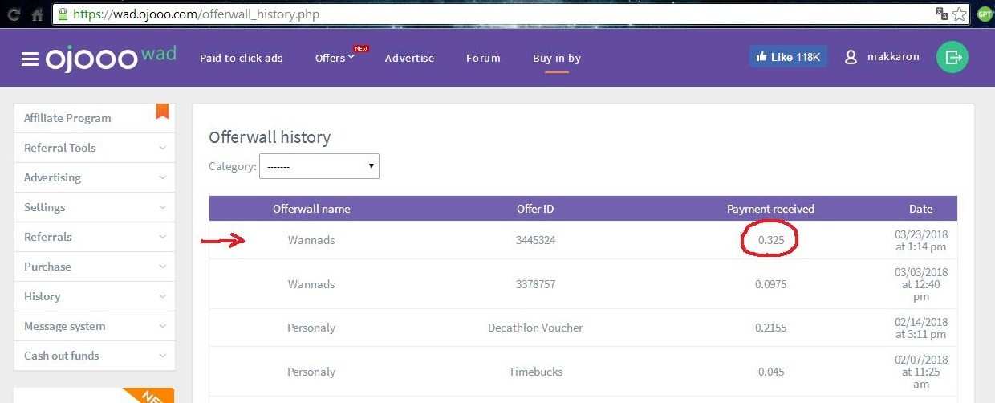Select the 03/03/2018 at 12:40 pm date
995x403 pixels.
[x=921, y=284]
